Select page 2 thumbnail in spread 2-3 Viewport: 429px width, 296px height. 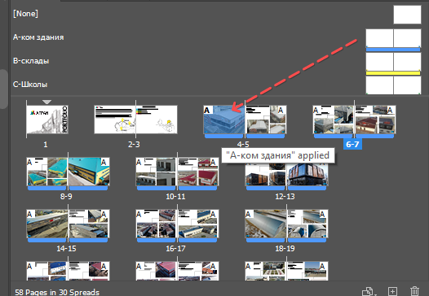[x=115, y=120]
